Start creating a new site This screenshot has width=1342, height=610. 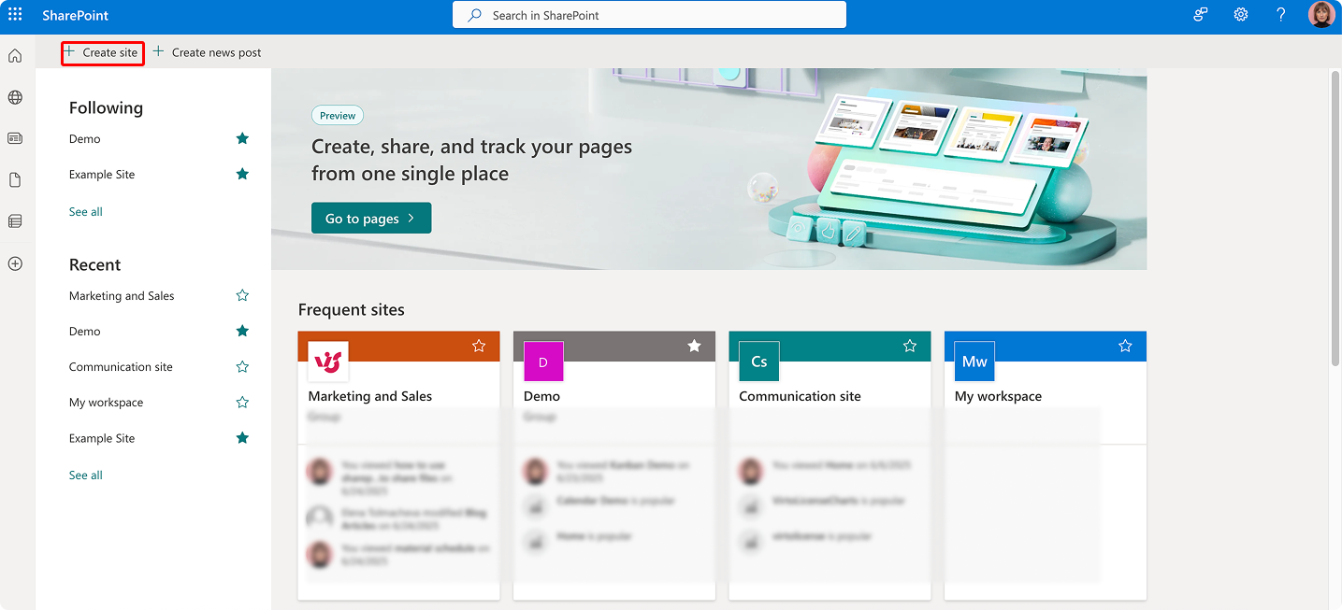[102, 53]
